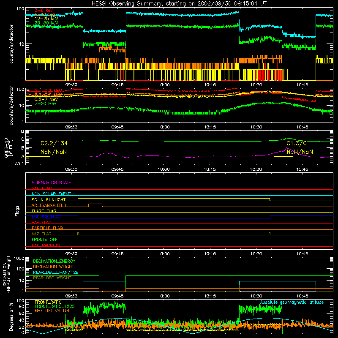Click the yellow FRONT_RATIO legend label
This screenshot has width=338, height=338.
pyautogui.click(x=48, y=302)
